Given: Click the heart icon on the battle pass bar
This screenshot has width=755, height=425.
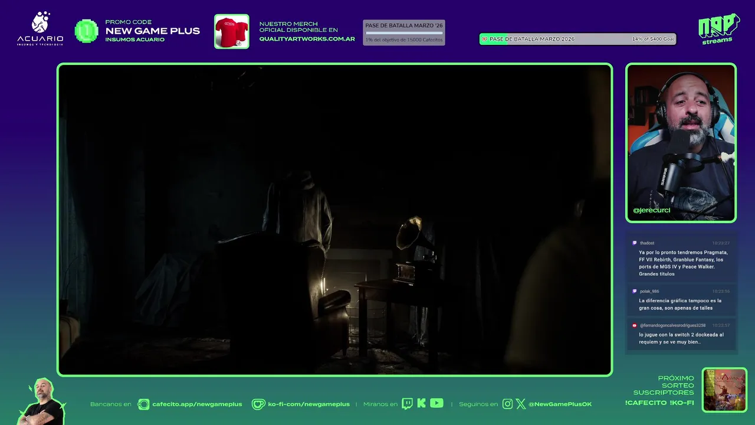Looking at the screenshot, I should (x=484, y=39).
